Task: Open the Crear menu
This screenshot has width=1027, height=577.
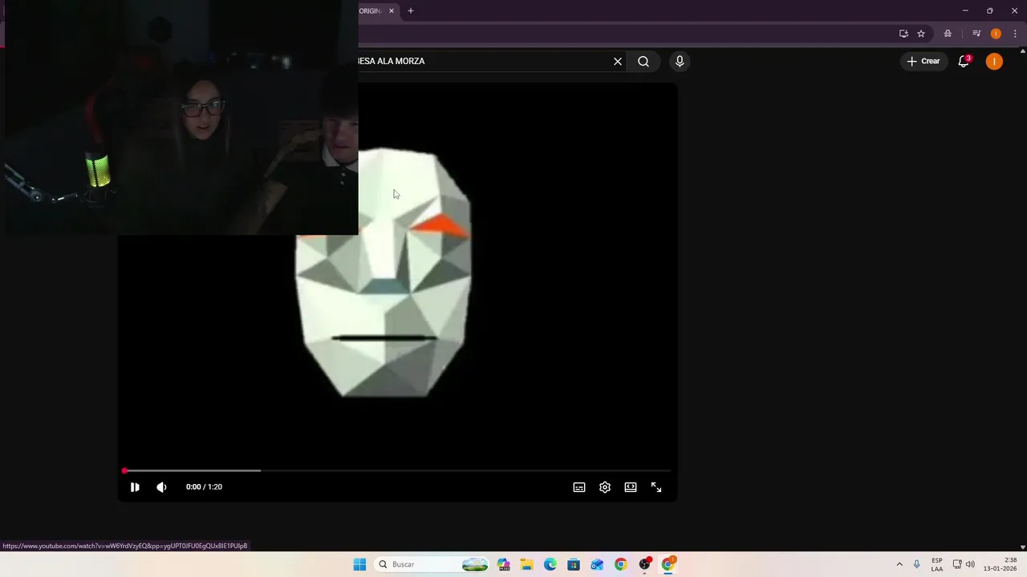Action: (x=923, y=61)
